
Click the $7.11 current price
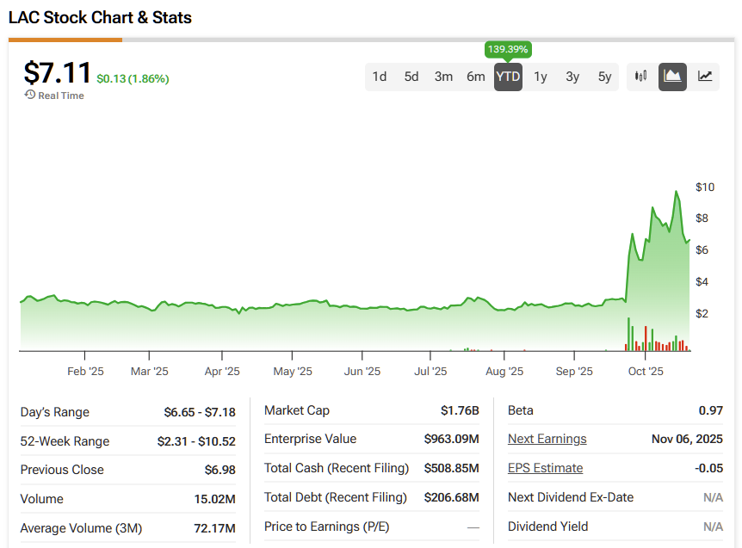(x=57, y=73)
